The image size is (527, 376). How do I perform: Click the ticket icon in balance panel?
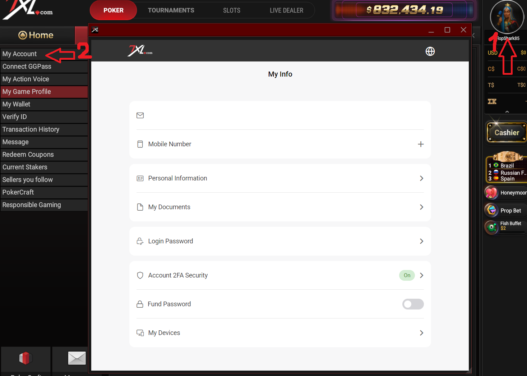(x=492, y=101)
